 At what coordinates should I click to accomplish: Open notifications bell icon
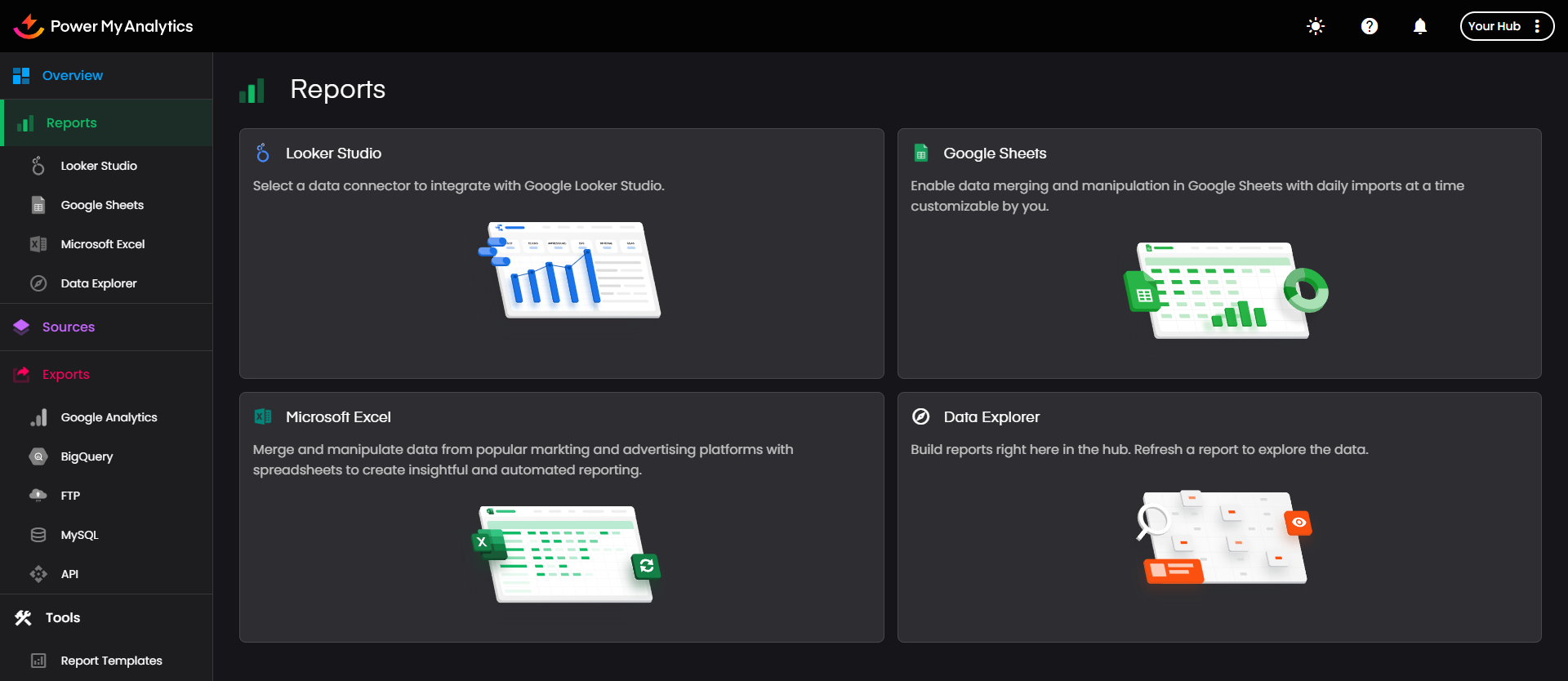(1420, 26)
